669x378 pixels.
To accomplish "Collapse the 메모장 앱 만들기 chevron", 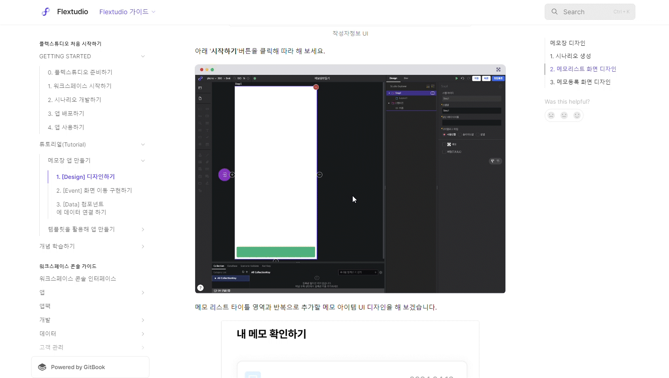I will tap(143, 161).
